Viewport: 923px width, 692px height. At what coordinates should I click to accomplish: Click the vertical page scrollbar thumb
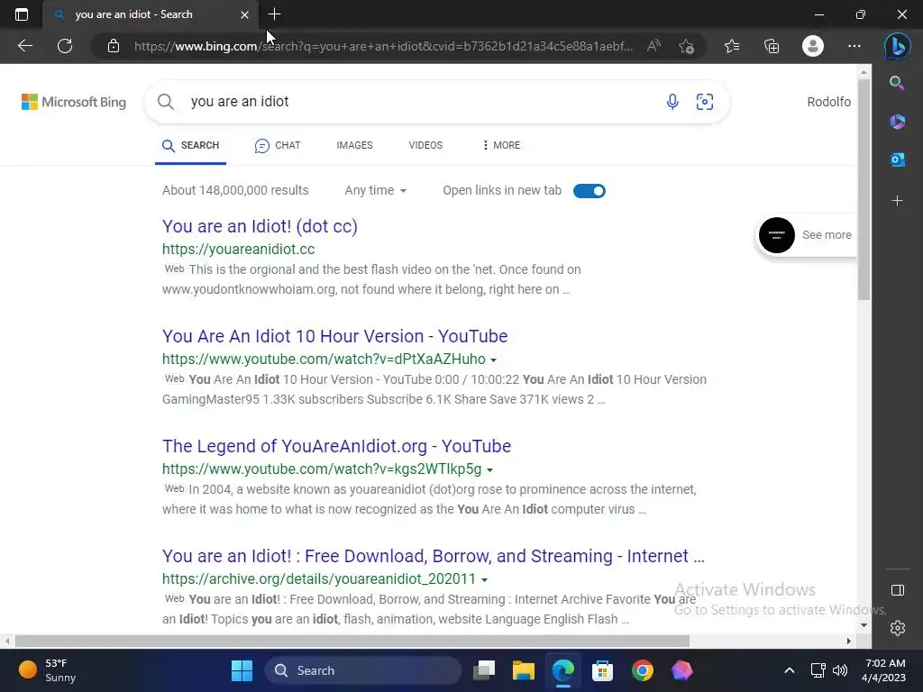click(x=864, y=189)
